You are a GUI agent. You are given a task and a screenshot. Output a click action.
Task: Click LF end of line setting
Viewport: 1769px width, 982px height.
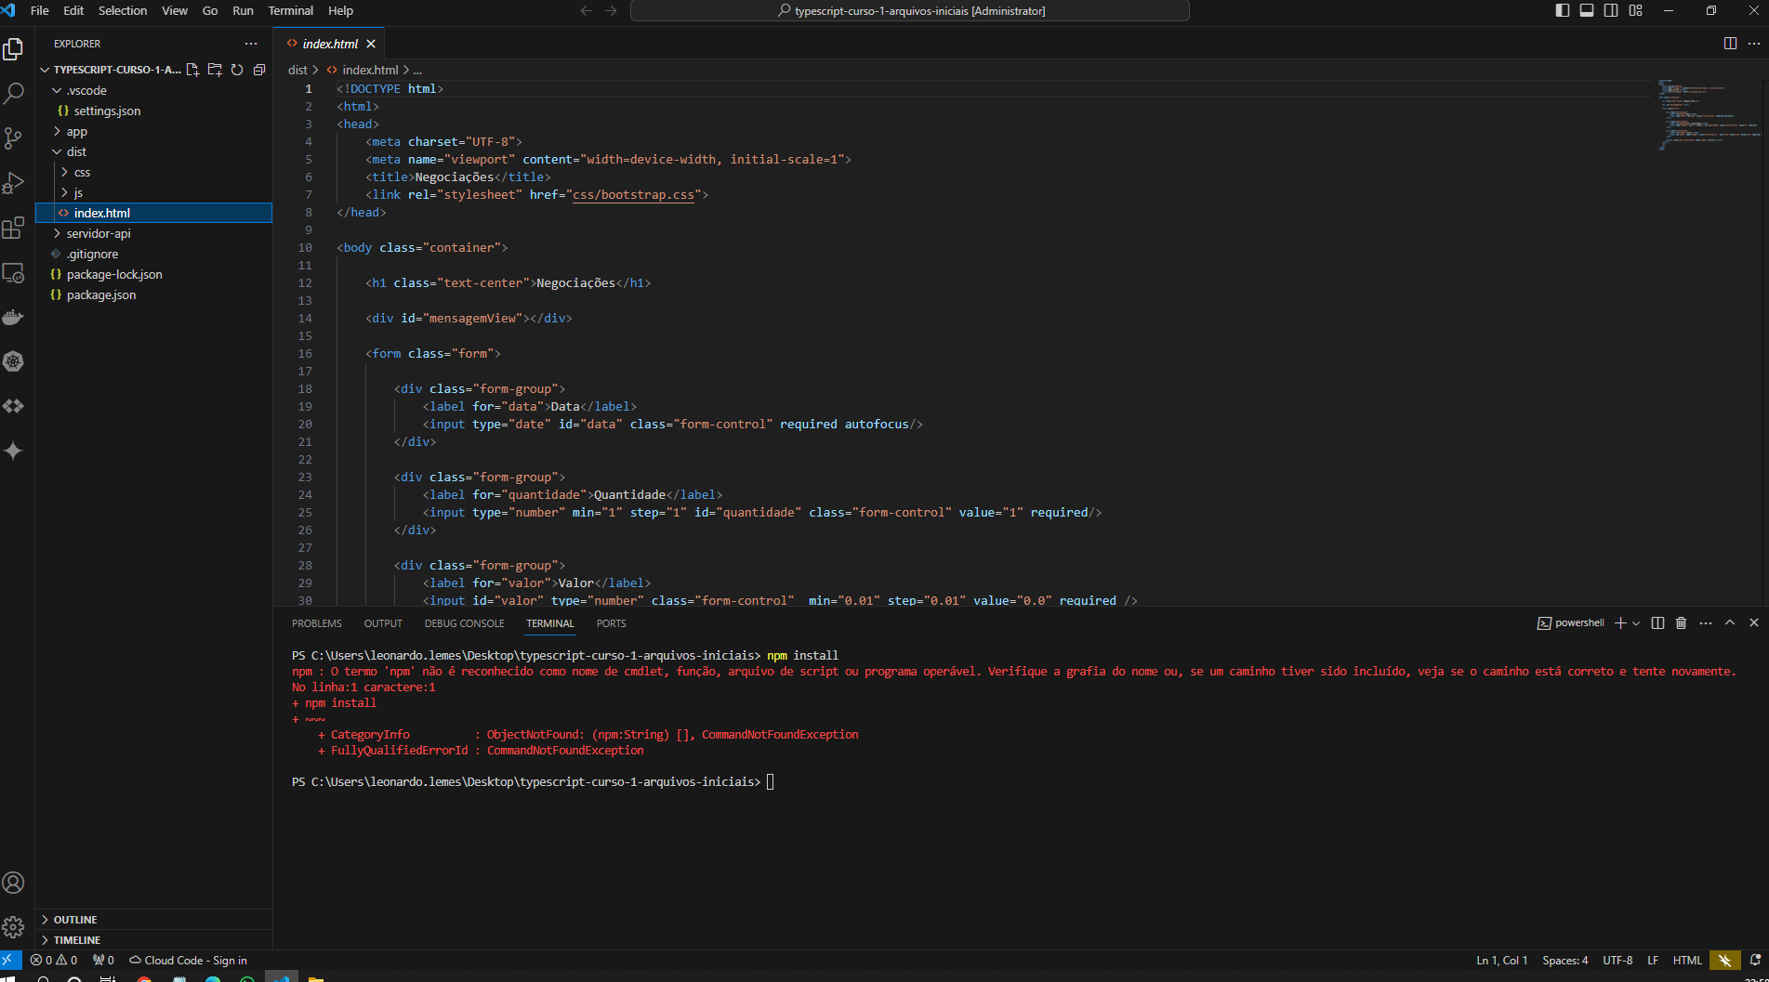(x=1653, y=961)
